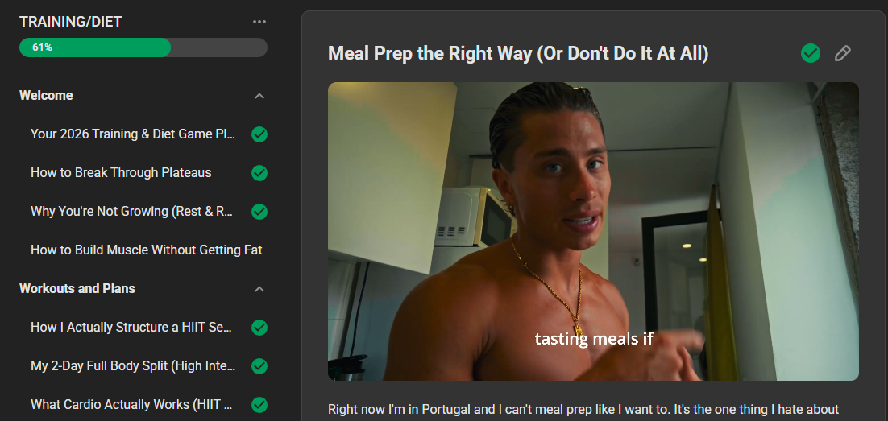Open My 2-Day Full Body Split lesson

point(133,366)
